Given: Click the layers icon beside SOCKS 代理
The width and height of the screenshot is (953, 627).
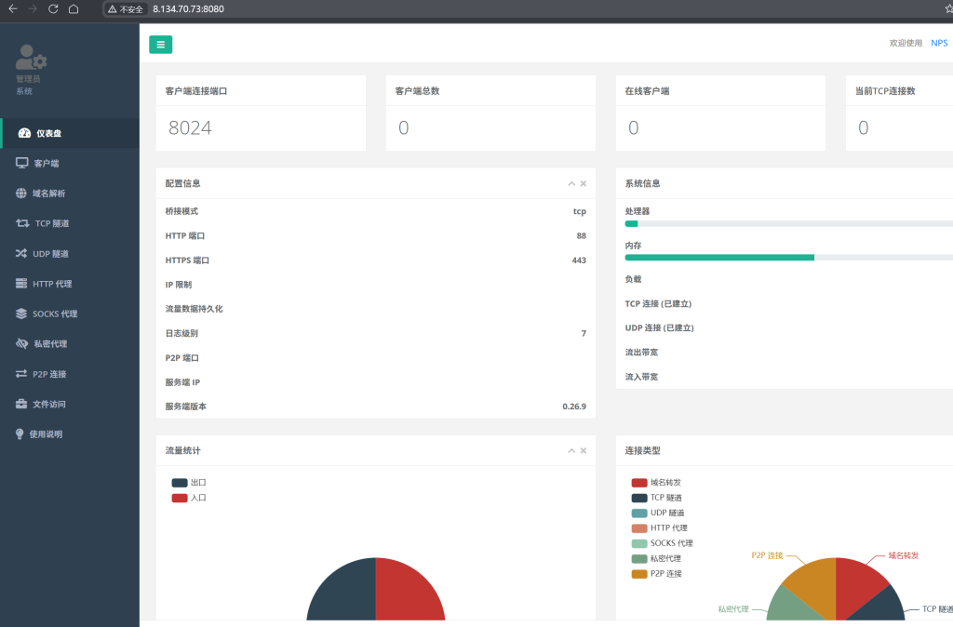Looking at the screenshot, I should coord(22,313).
